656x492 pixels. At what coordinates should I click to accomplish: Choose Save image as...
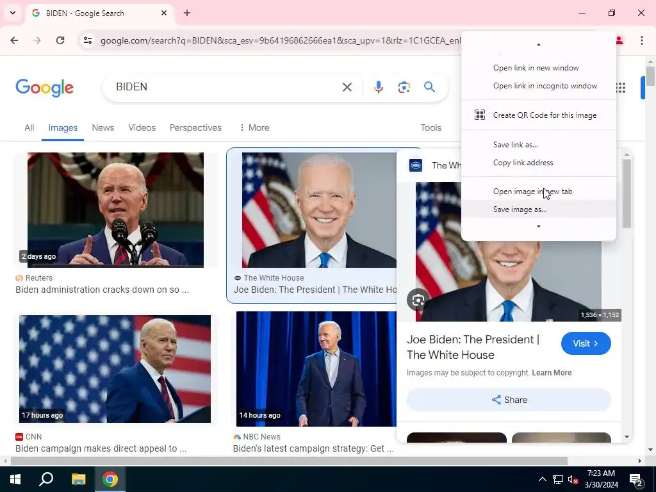click(x=538, y=209)
